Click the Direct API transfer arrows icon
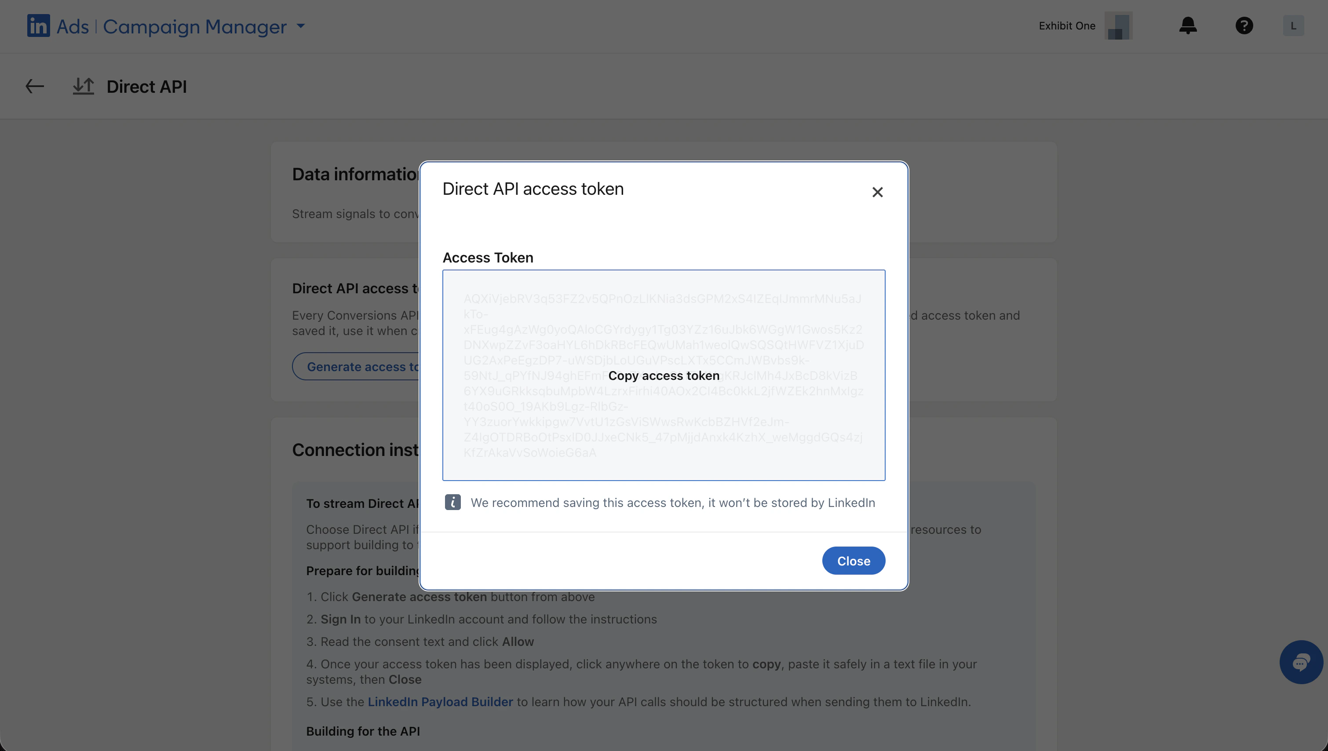Screen dimensions: 1328x751 (83, 86)
